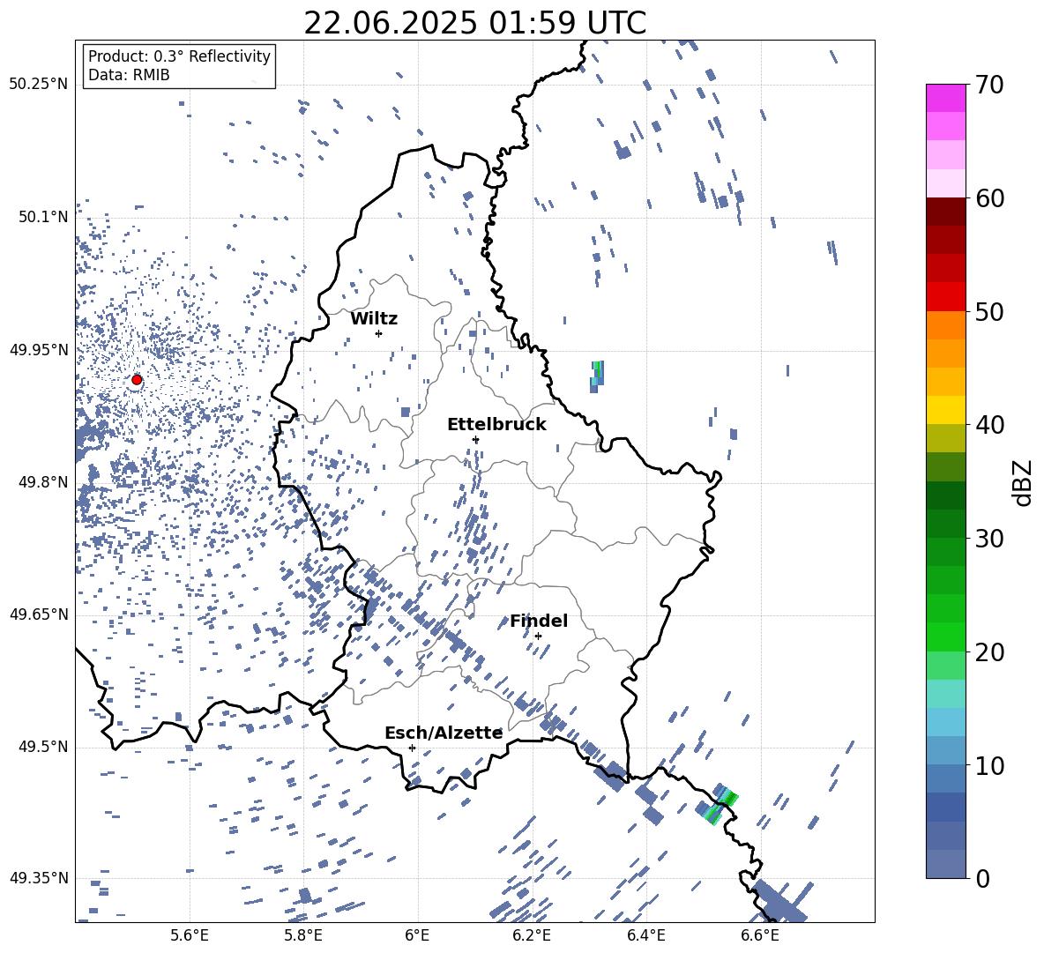
Task: Click the 50.25°N latitude label
Action: (39, 85)
